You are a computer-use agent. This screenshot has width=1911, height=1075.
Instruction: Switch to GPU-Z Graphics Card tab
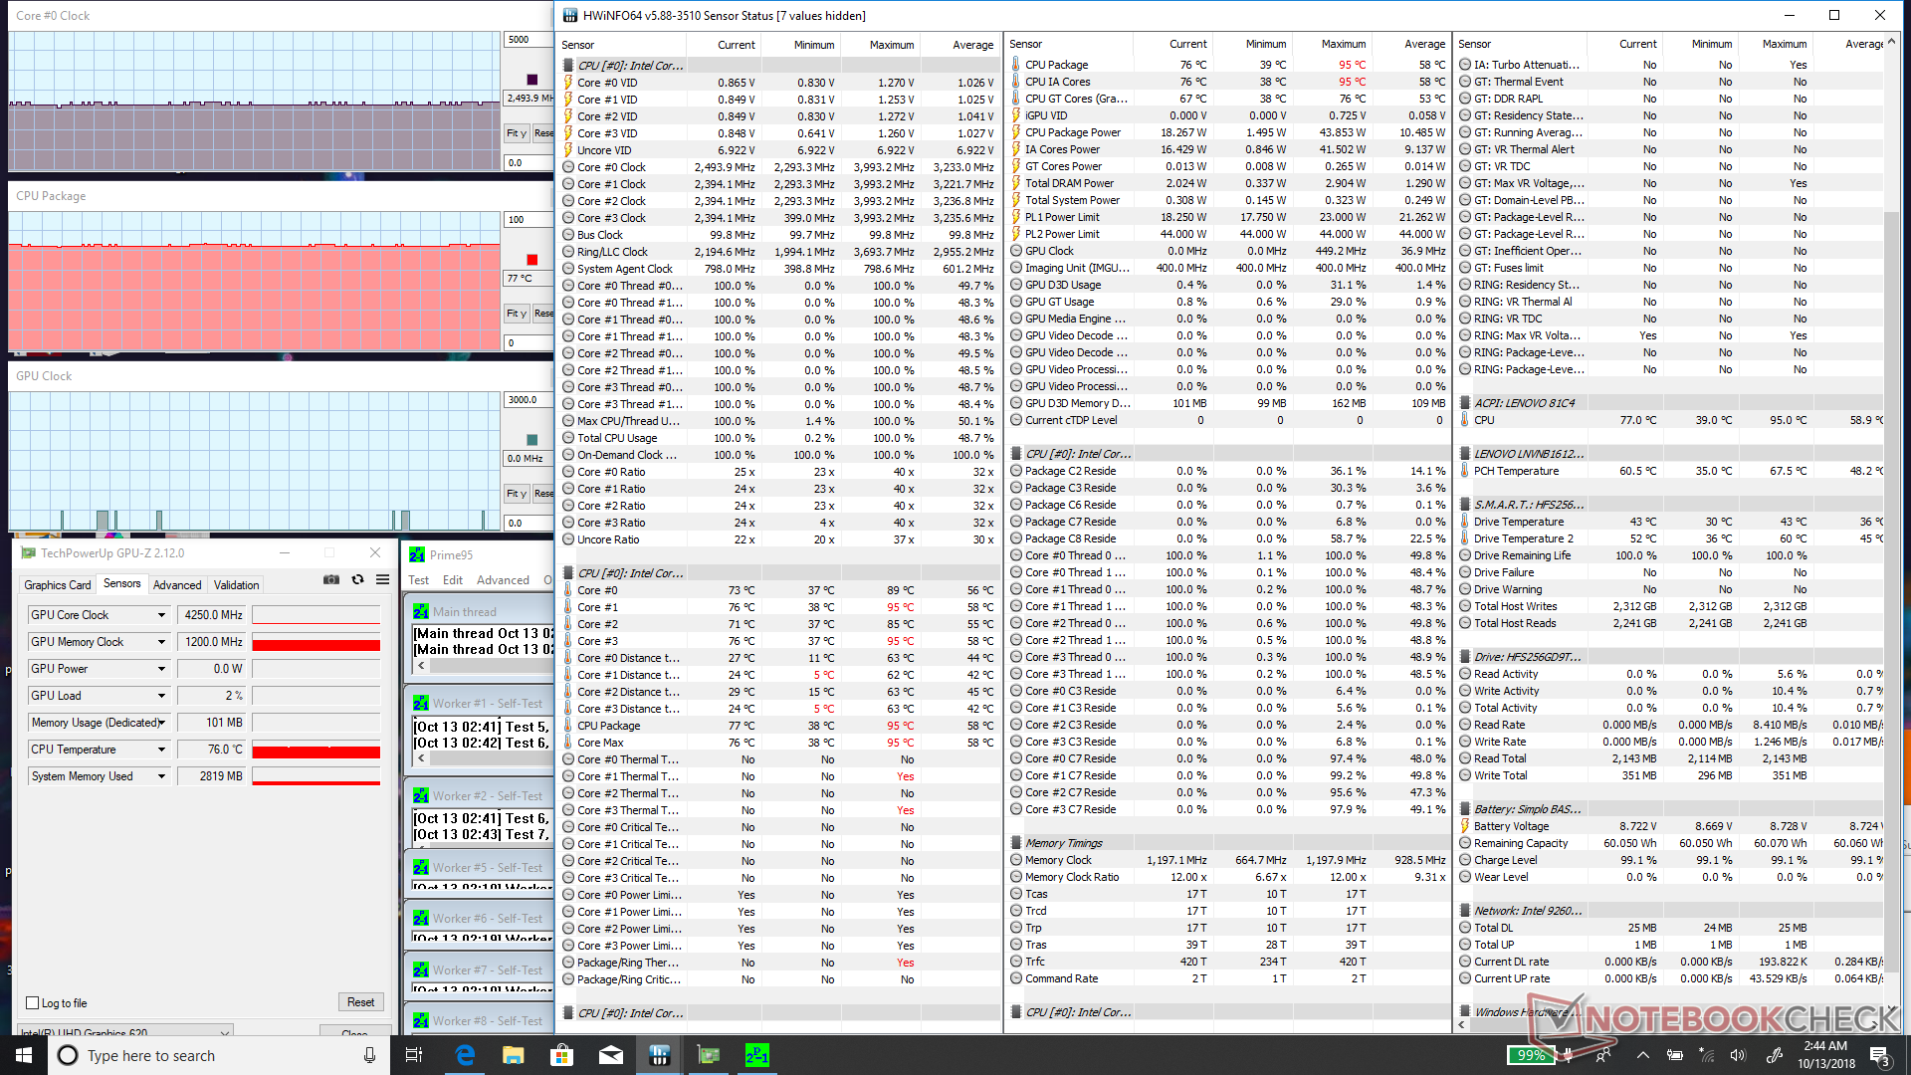[x=58, y=585]
